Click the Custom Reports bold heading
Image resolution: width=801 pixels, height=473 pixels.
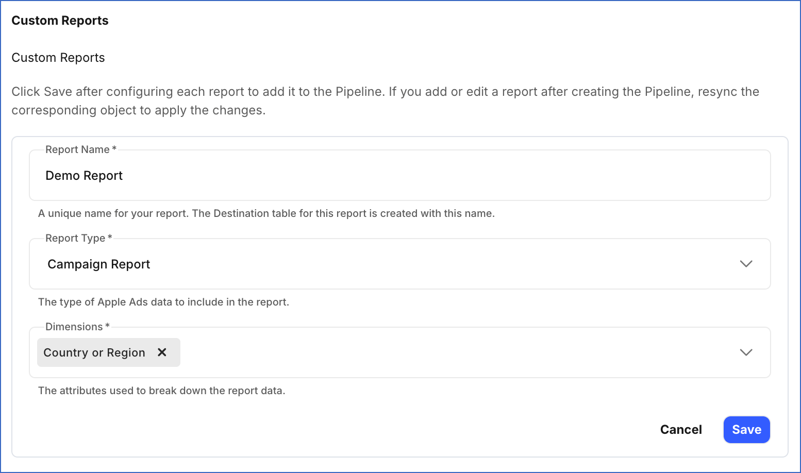pos(60,21)
